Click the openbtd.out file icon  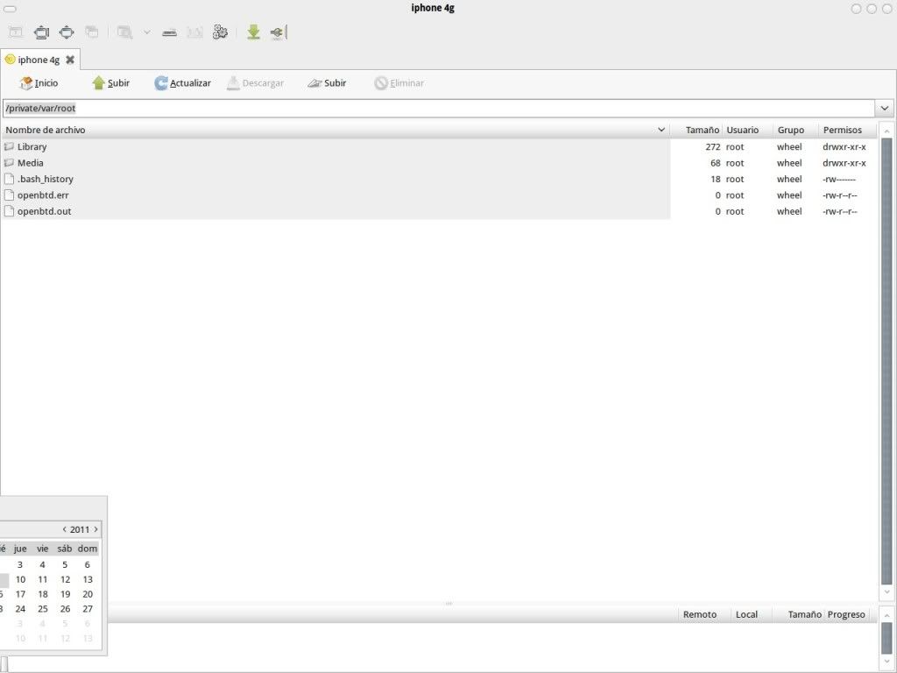click(x=9, y=210)
